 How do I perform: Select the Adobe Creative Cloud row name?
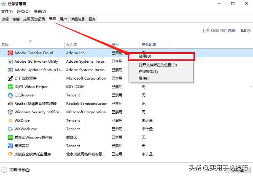pyautogui.click(x=34, y=53)
